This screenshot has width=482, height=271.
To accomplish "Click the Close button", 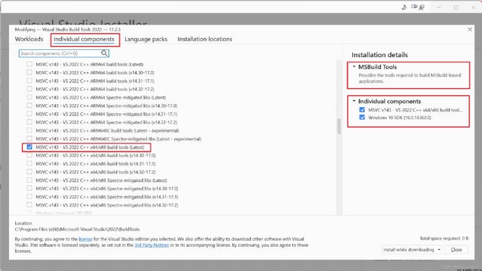I will pos(456,249).
